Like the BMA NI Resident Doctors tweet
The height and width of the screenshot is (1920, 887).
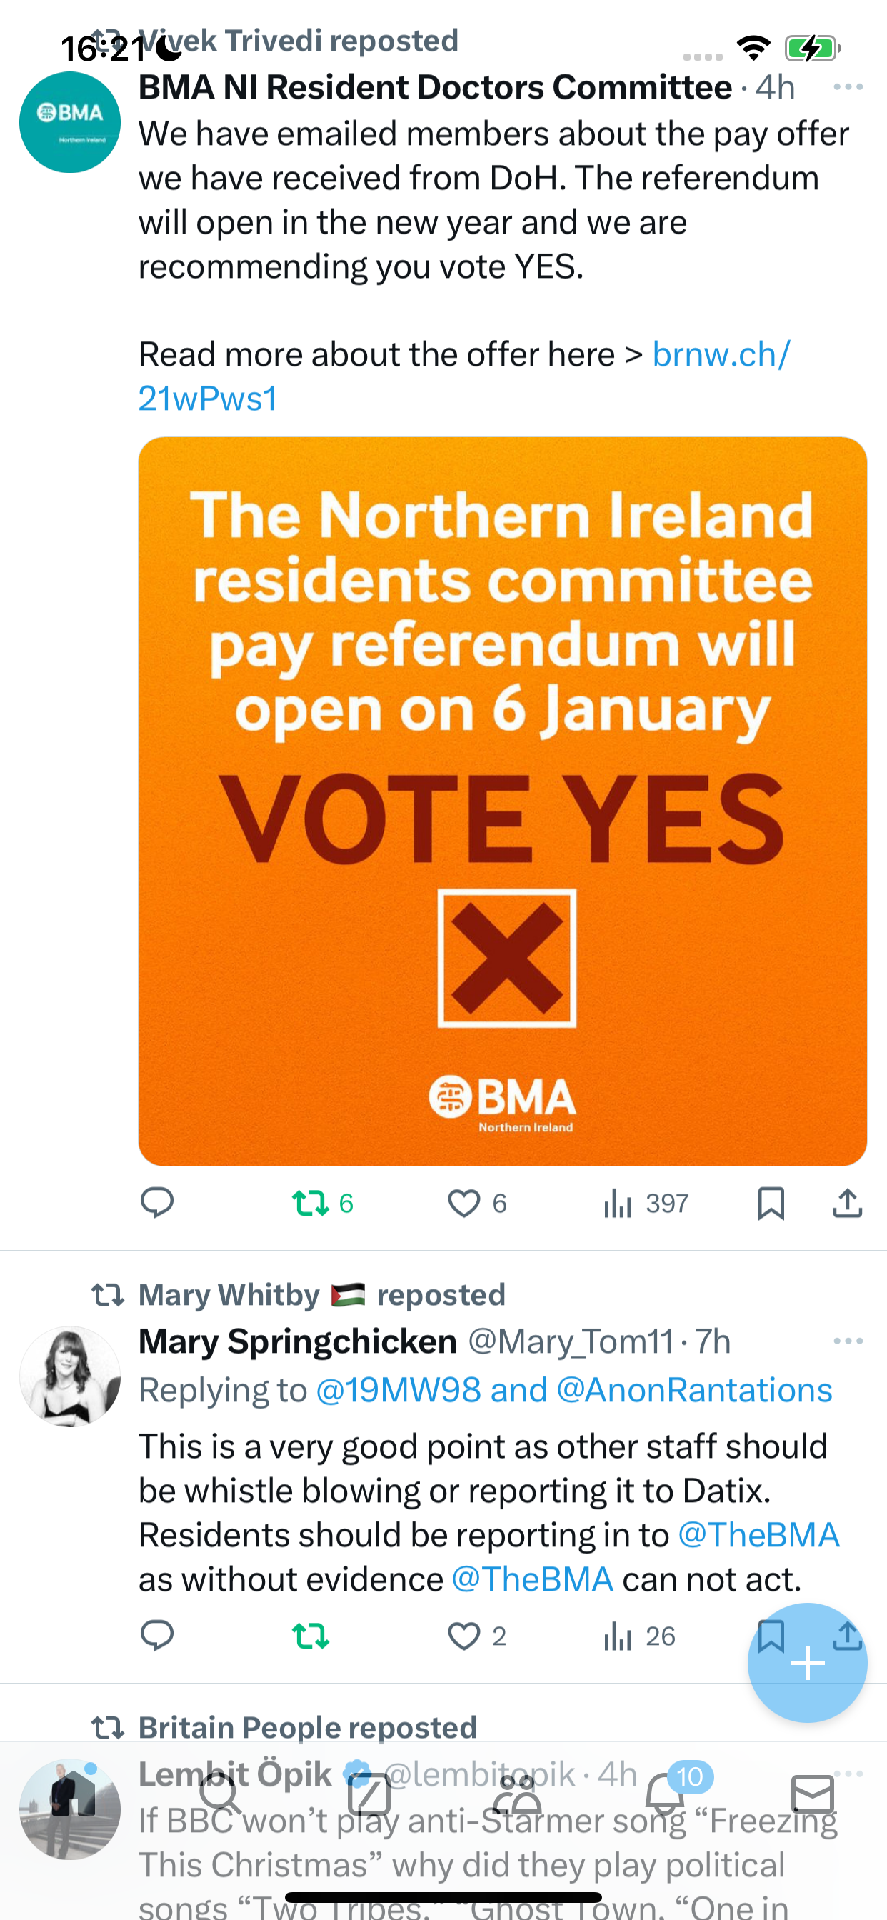pos(477,1203)
